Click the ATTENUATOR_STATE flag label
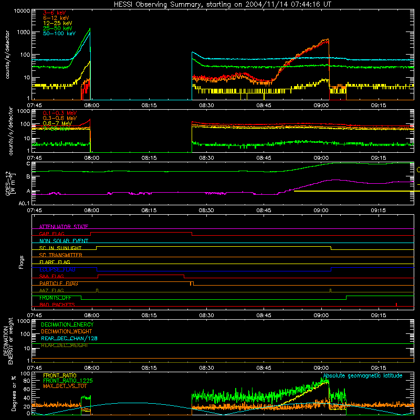The image size is (420, 420). 64,227
